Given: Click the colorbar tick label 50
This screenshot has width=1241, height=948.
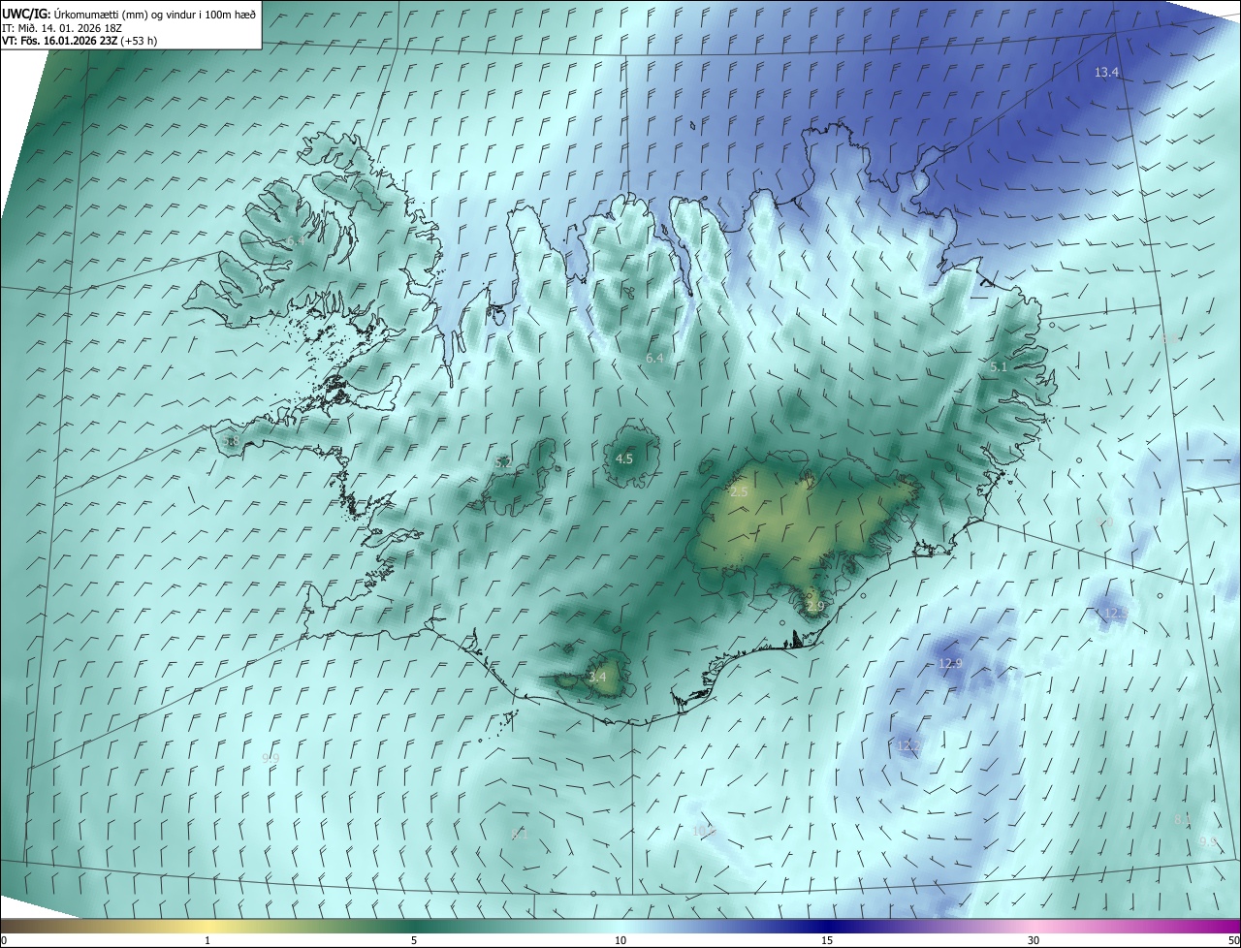Looking at the screenshot, I should 1233,941.
